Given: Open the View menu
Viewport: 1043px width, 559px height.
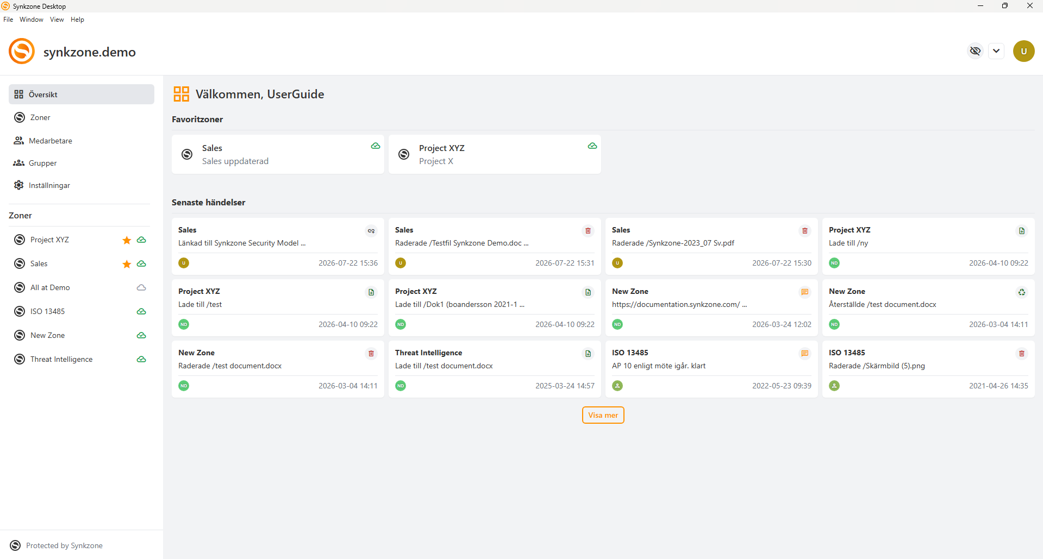Looking at the screenshot, I should pyautogui.click(x=57, y=20).
